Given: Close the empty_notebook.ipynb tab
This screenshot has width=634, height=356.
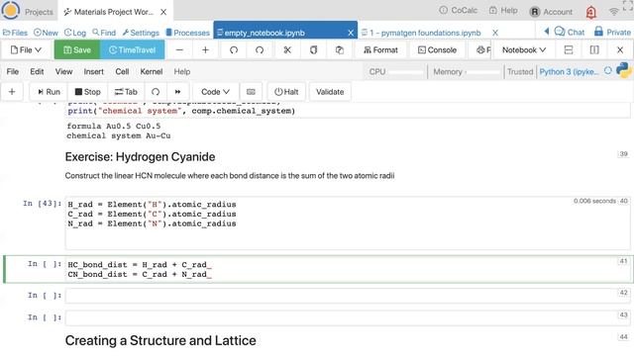Looking at the screenshot, I should coord(351,33).
